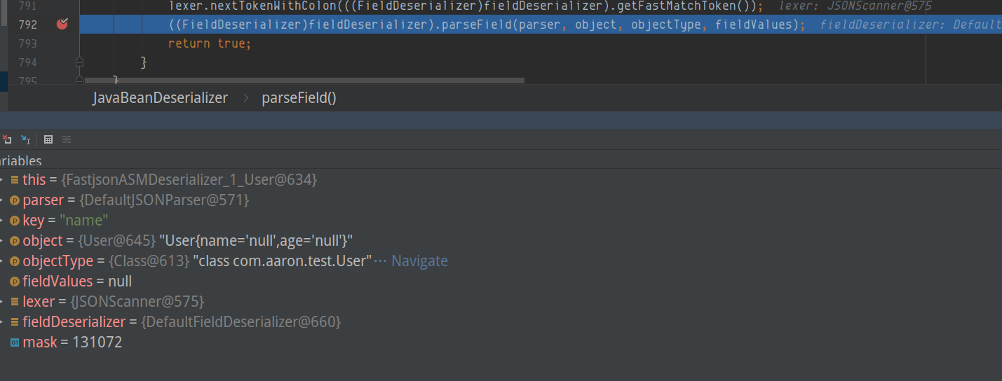Select the parser parameter icon

[15, 200]
